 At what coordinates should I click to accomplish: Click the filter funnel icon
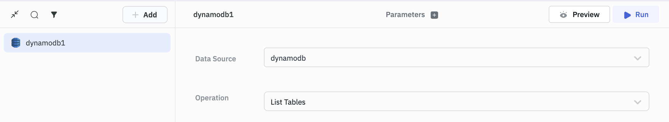[54, 15]
